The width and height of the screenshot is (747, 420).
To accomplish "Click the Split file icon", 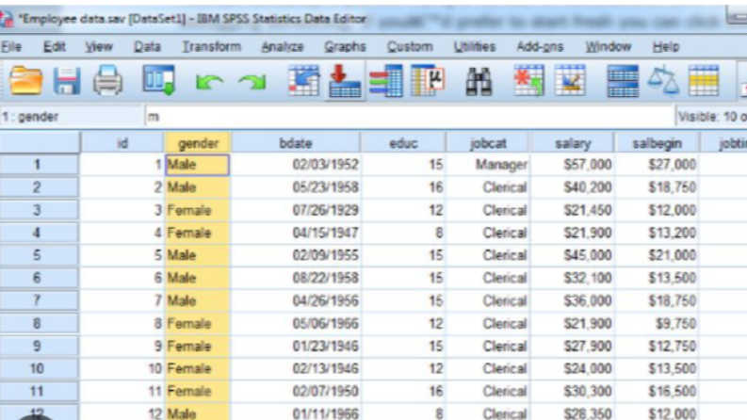I will pyautogui.click(x=623, y=81).
